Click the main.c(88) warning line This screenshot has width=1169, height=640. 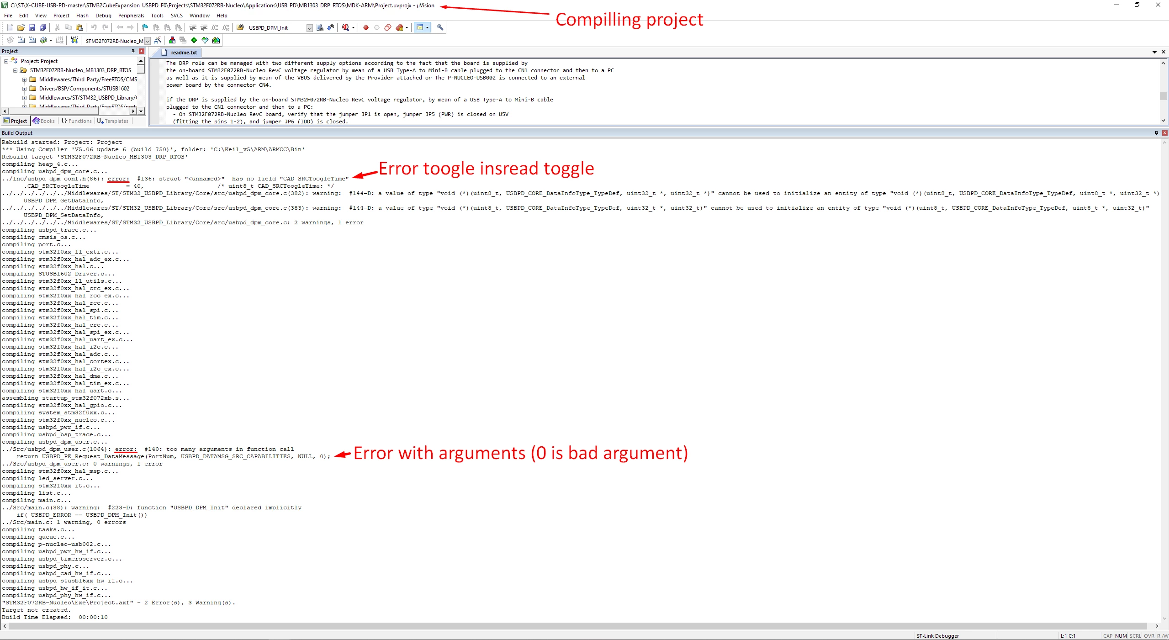point(152,508)
